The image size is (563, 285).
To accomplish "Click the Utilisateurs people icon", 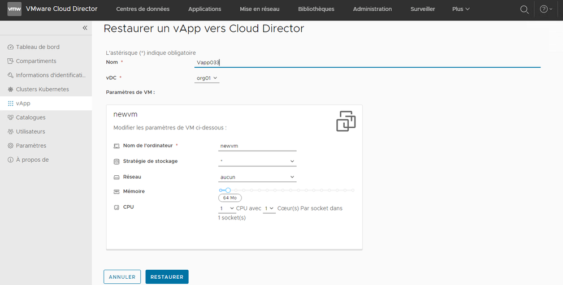I will 10,132.
